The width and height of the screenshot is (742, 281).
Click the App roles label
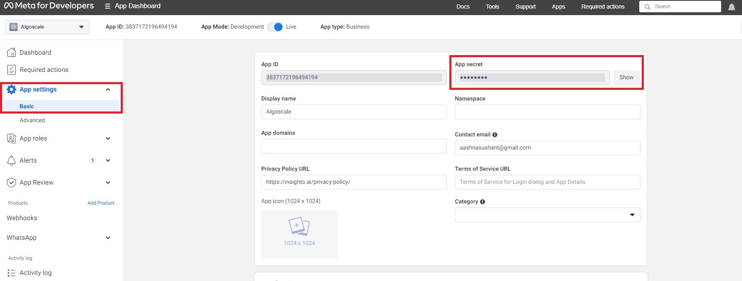coord(33,138)
